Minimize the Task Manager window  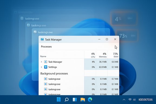(99, 39)
